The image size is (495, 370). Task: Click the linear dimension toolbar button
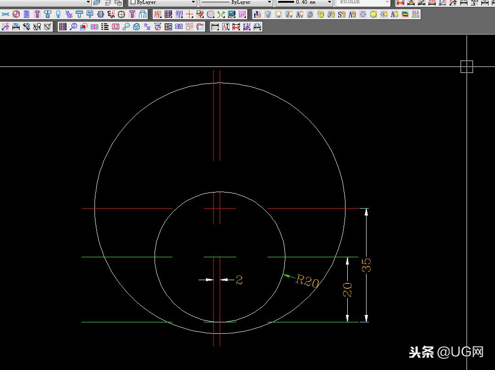click(x=215, y=27)
